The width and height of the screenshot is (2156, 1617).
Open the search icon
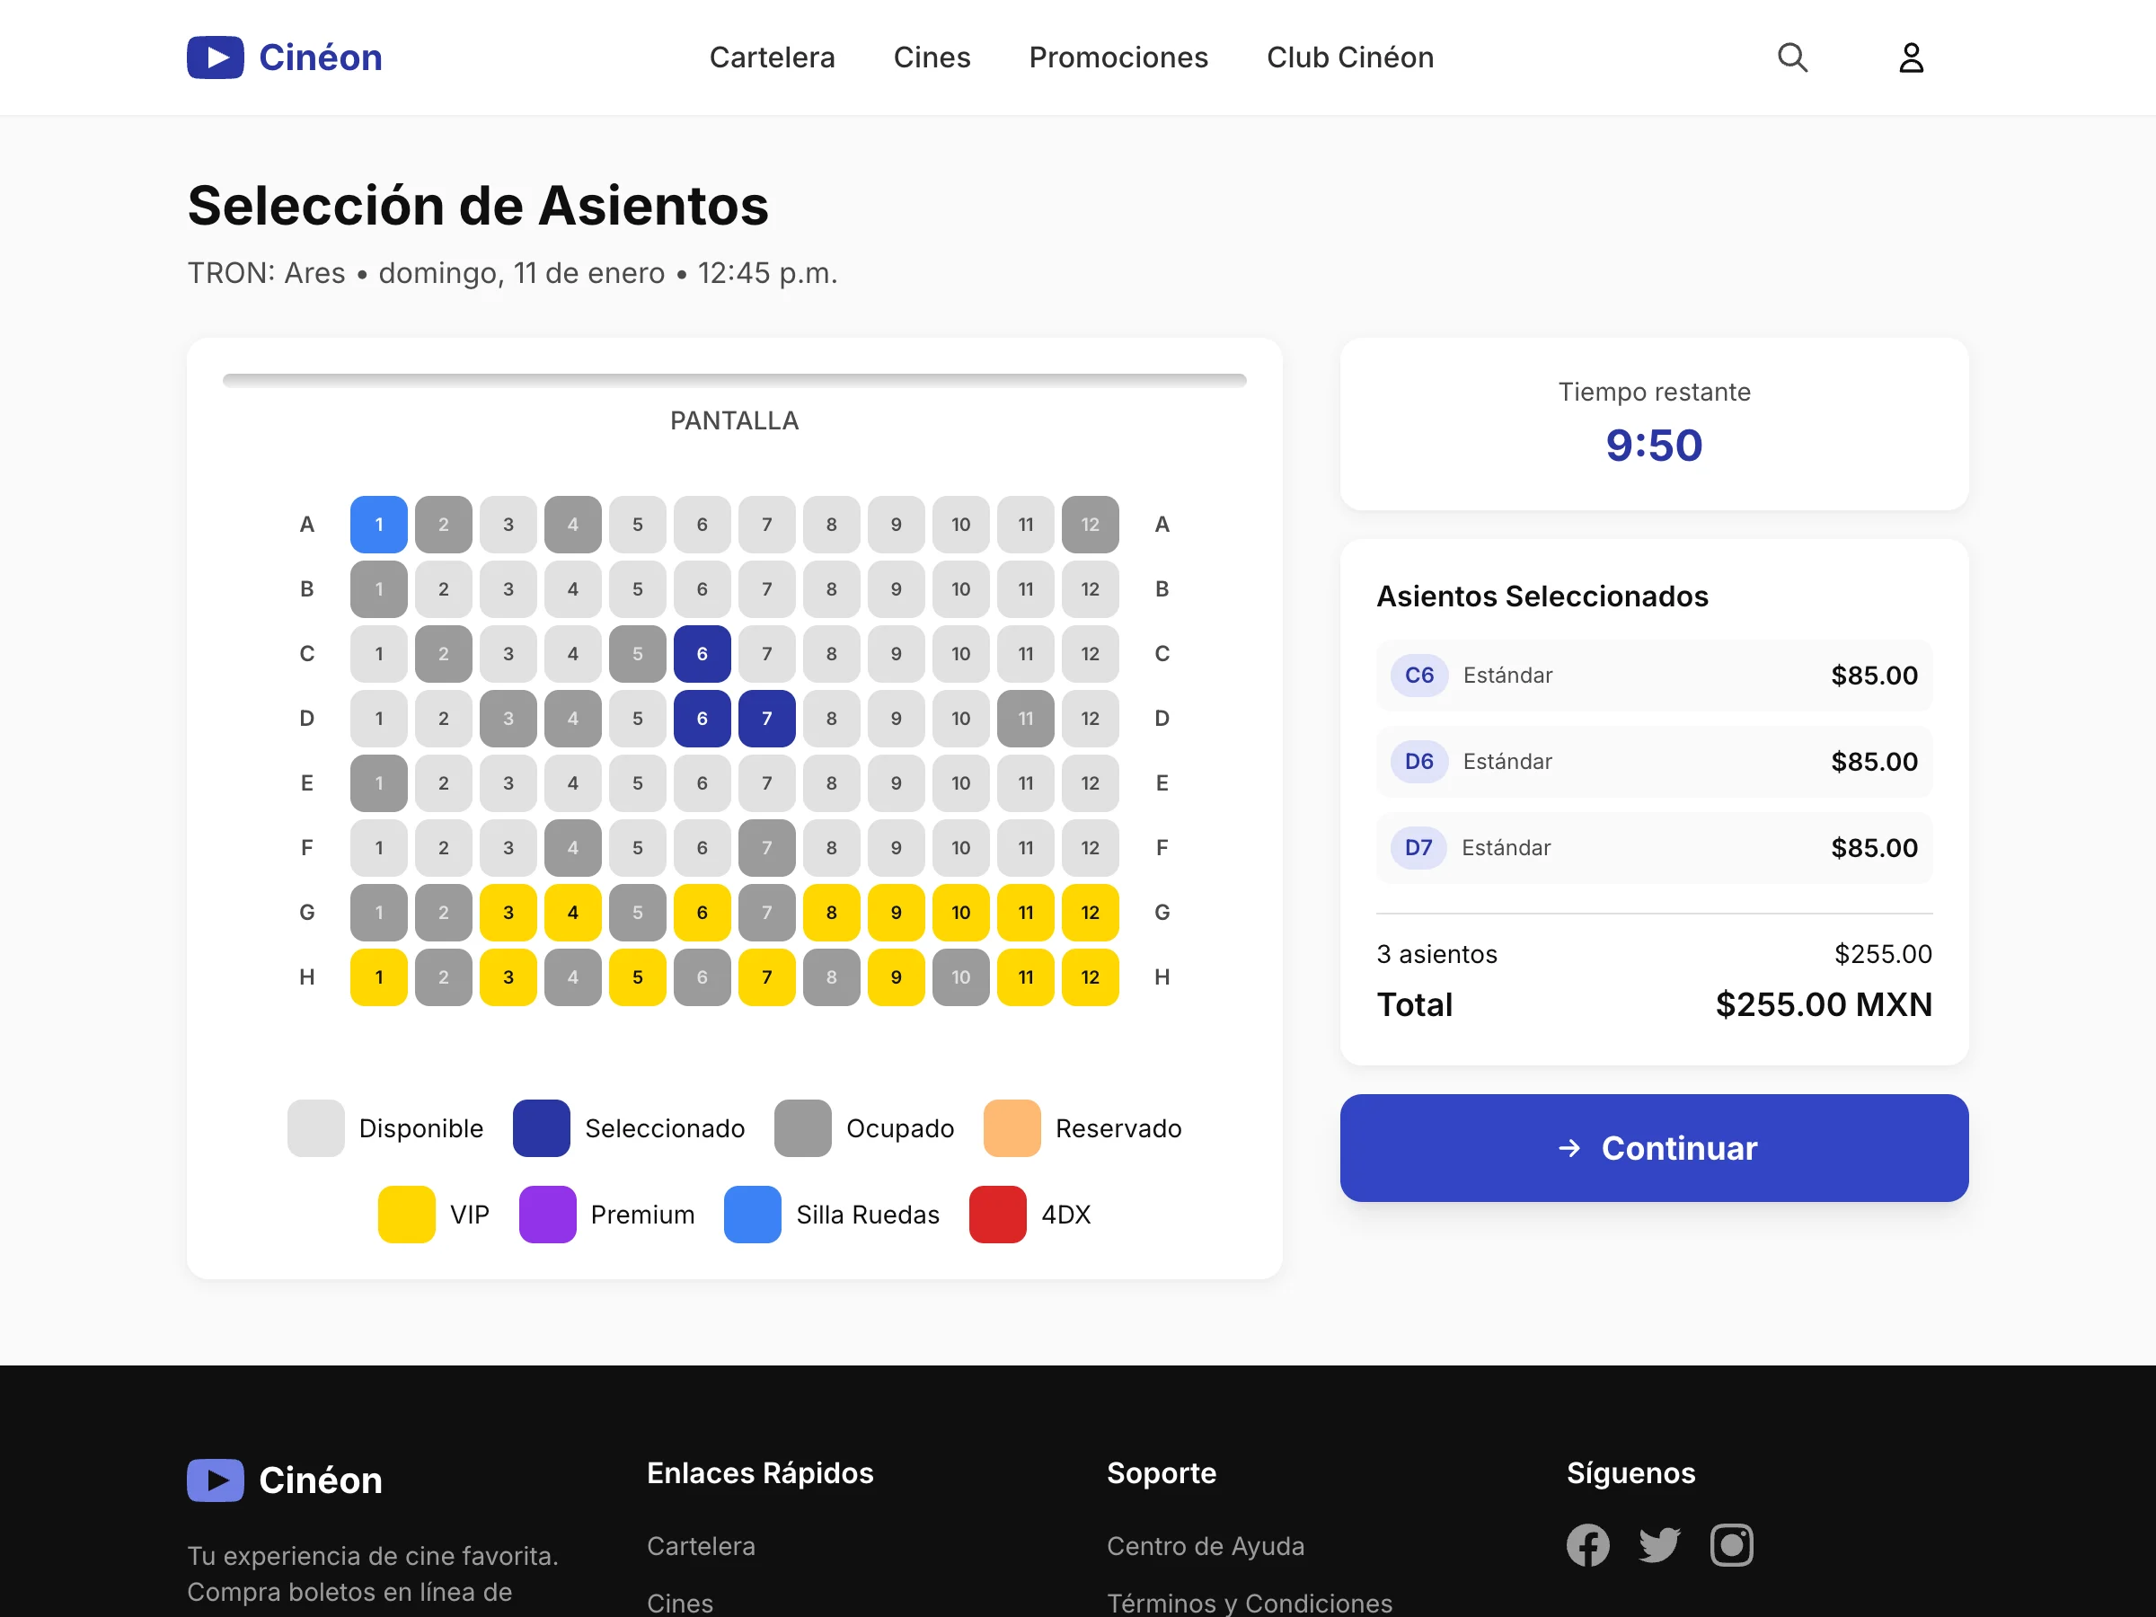(1792, 57)
